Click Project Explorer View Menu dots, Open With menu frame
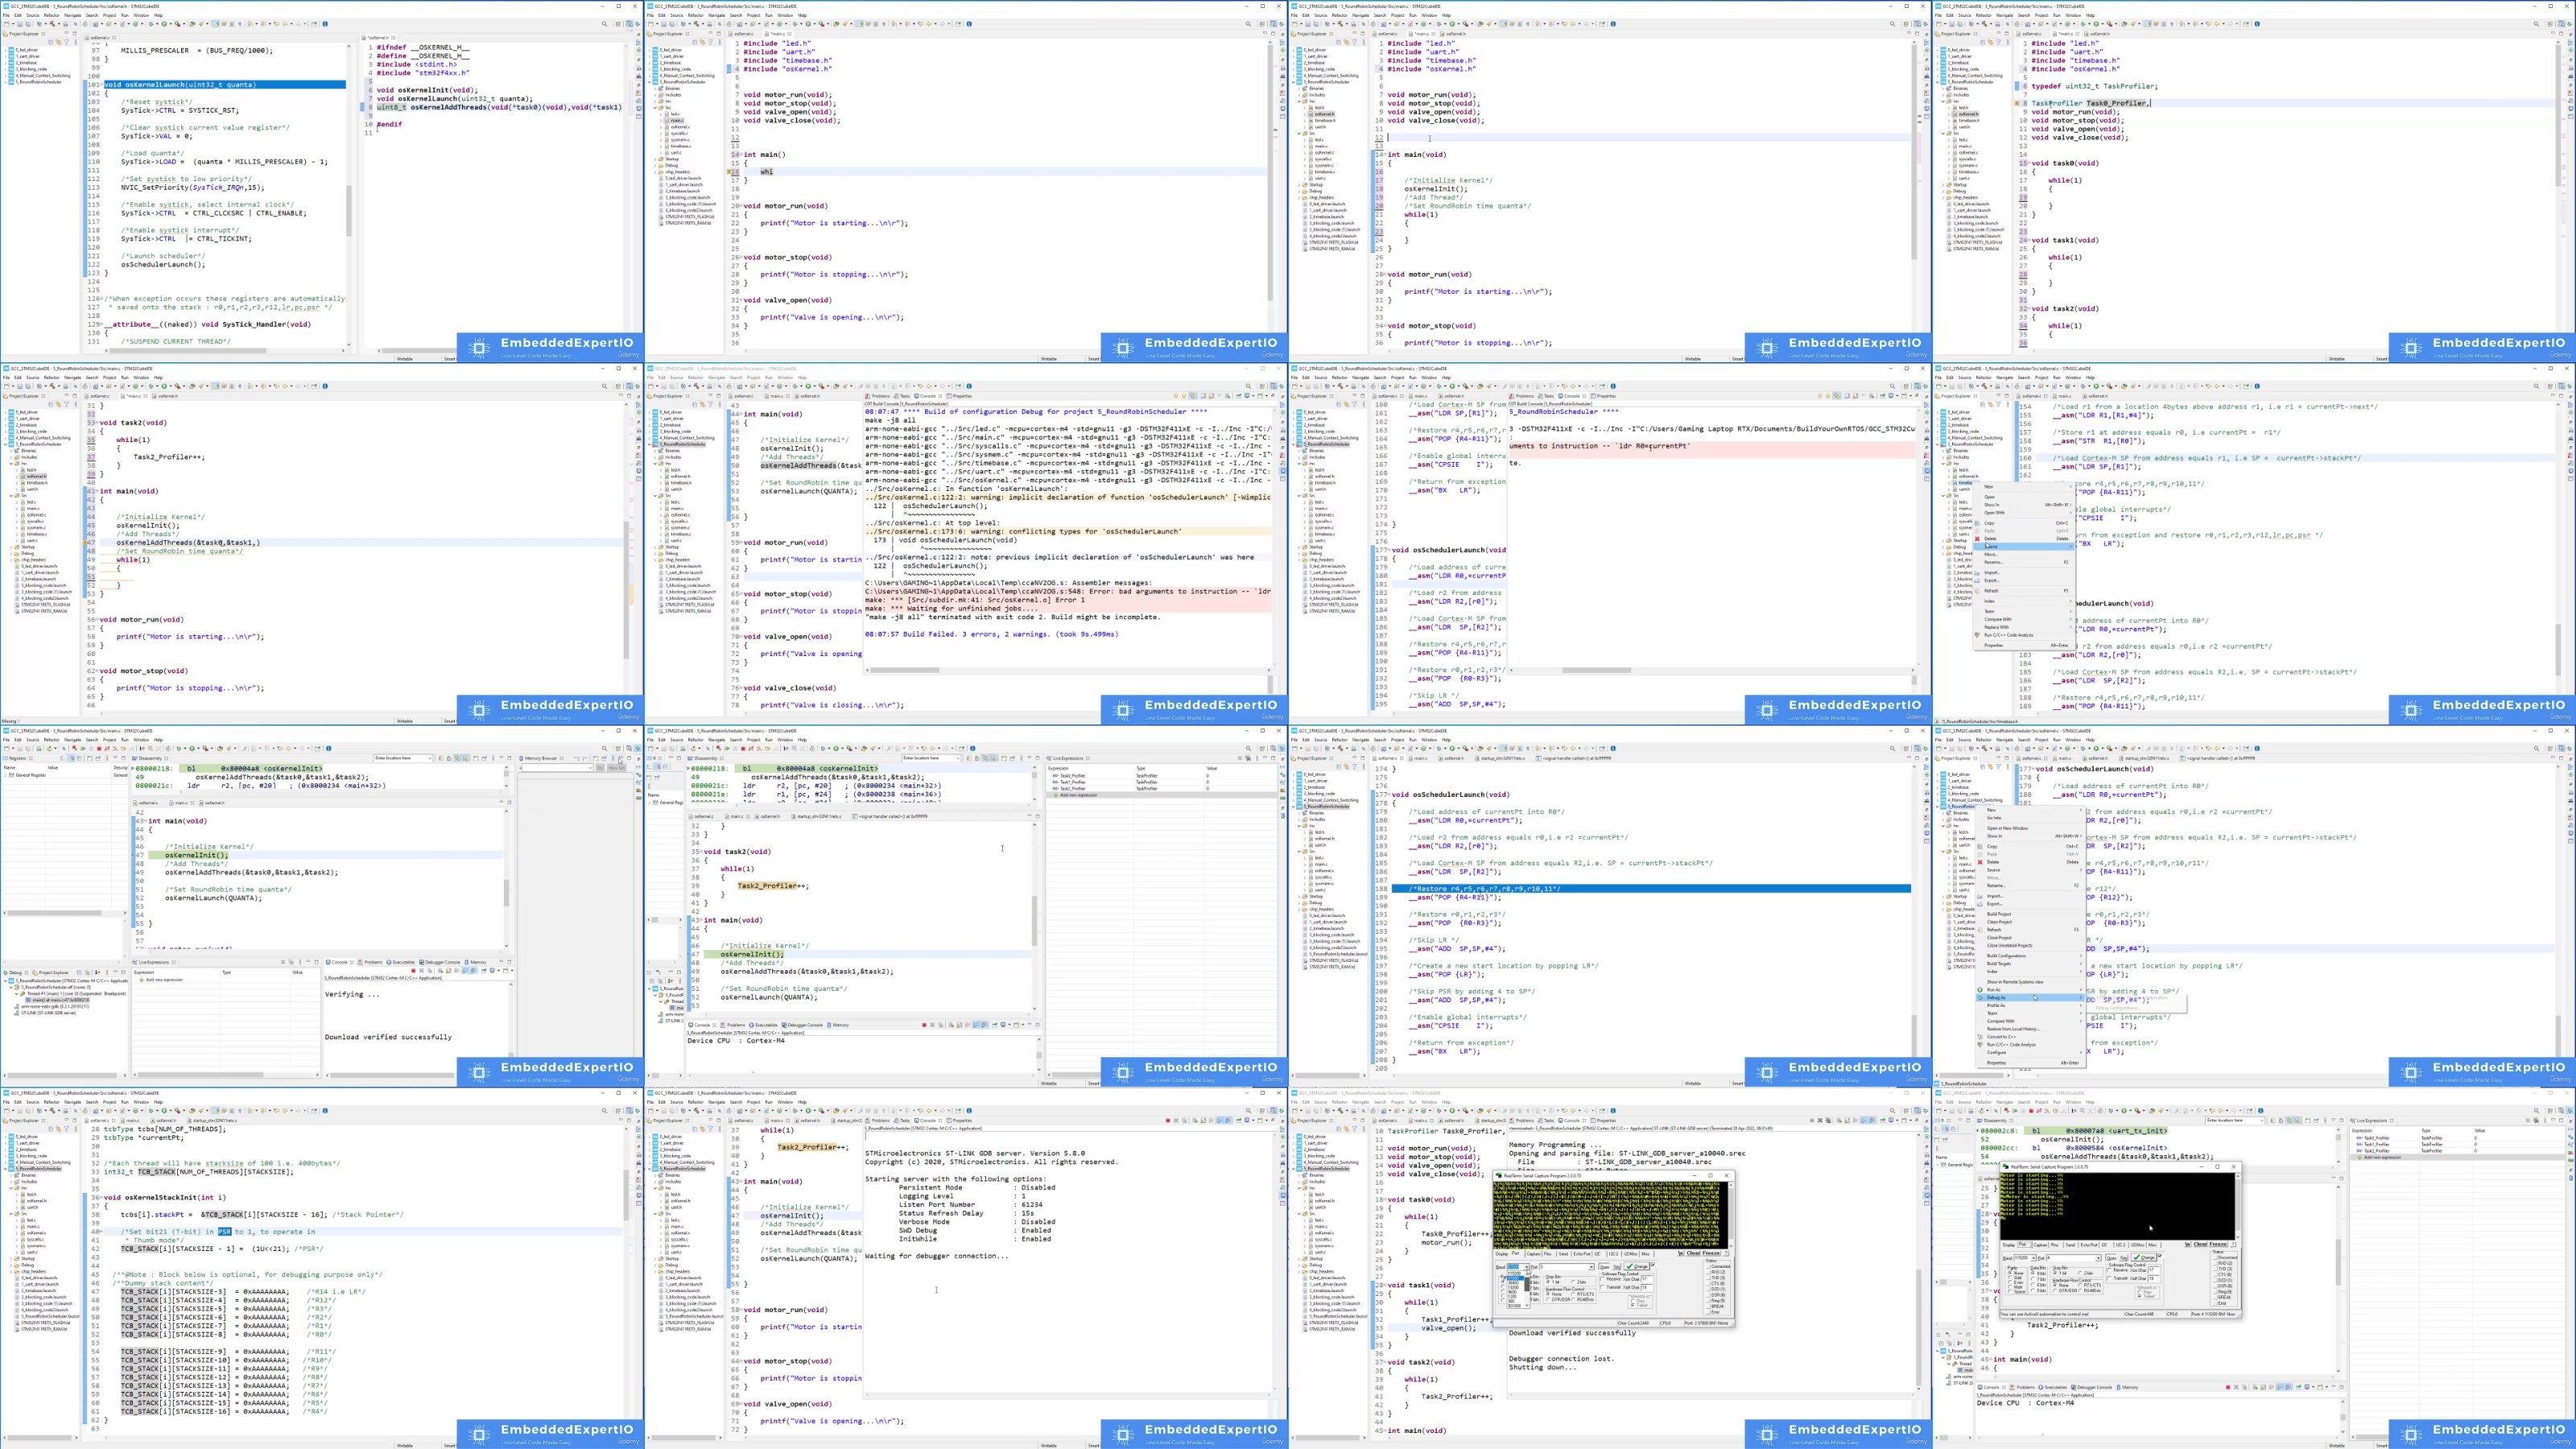 click(2008, 405)
